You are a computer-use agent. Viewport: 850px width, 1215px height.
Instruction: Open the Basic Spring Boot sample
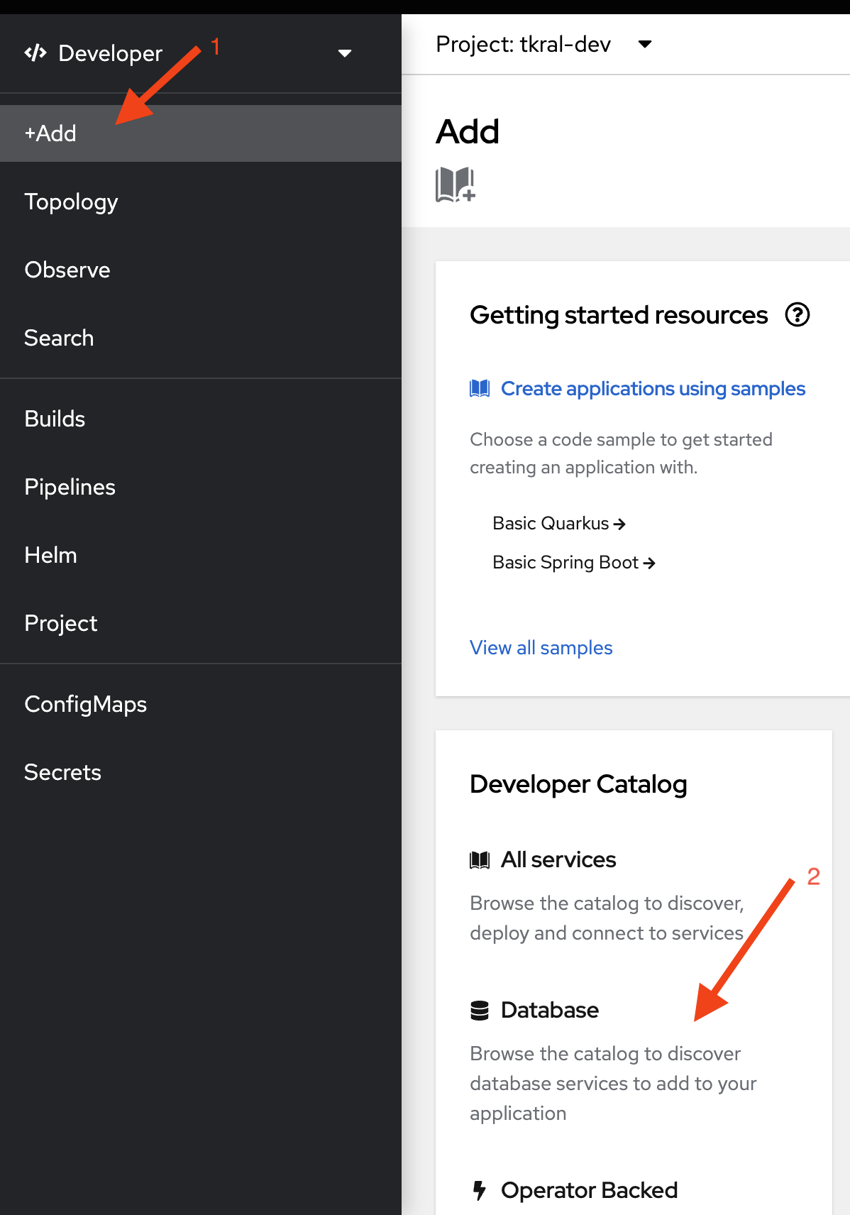tap(573, 563)
